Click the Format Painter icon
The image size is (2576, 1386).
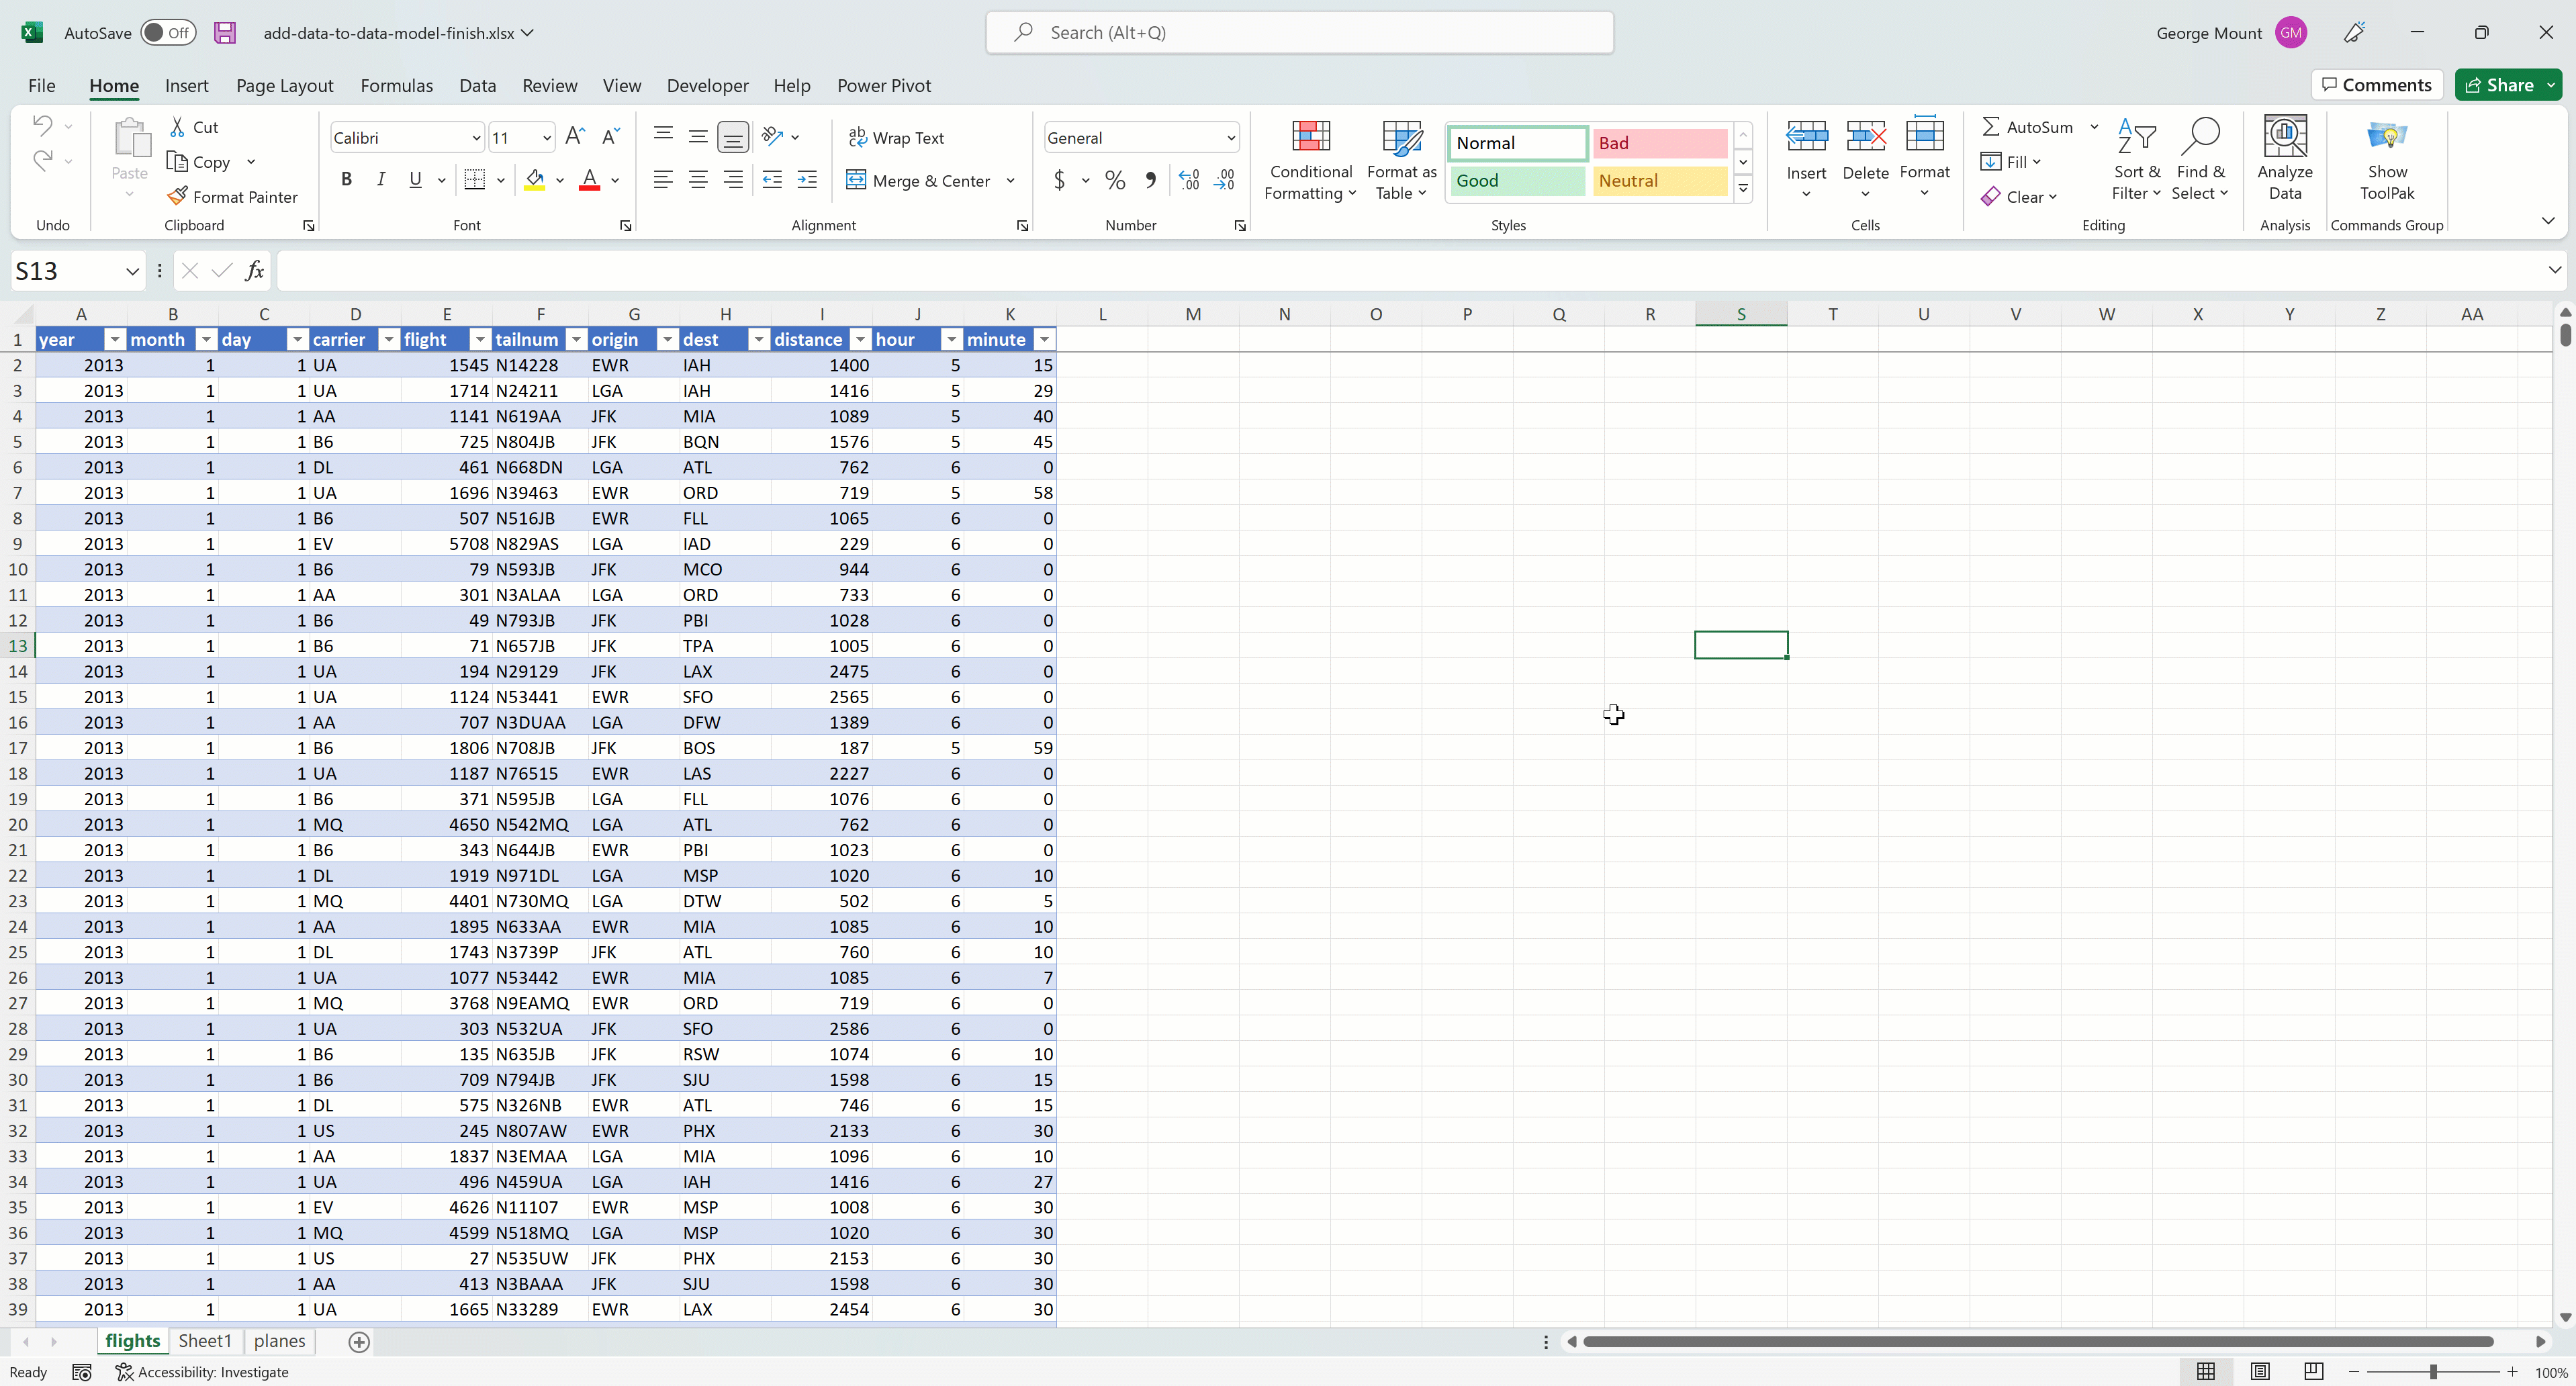pos(178,197)
